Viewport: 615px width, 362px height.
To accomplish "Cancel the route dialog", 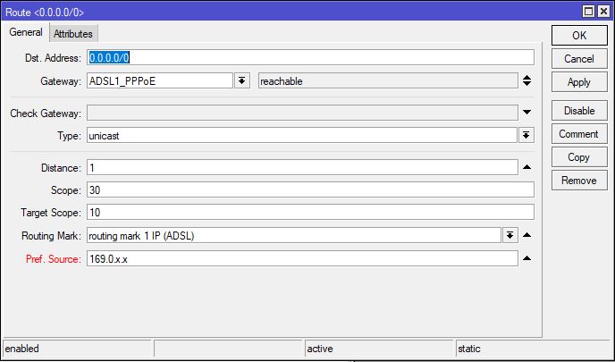I will pyautogui.click(x=579, y=59).
